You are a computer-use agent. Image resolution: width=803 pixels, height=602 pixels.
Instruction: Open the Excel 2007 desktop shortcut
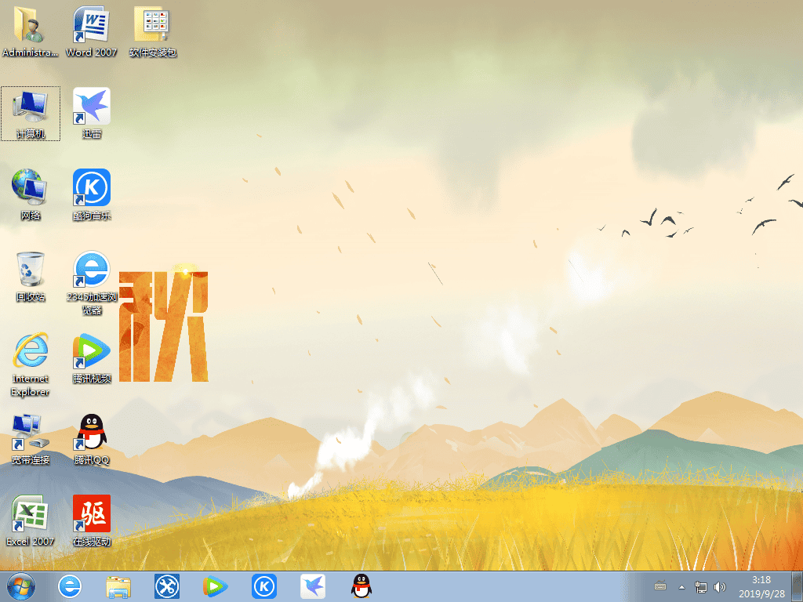[x=31, y=520]
